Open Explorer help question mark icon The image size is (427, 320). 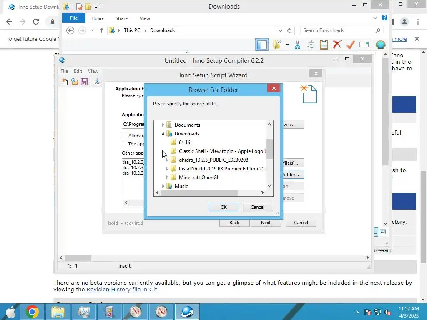[384, 17]
